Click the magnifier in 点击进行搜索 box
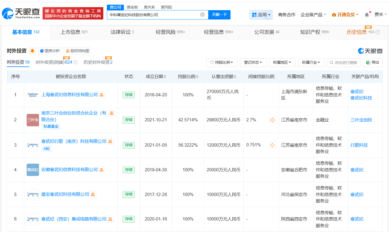389x232 pixels. point(331,63)
